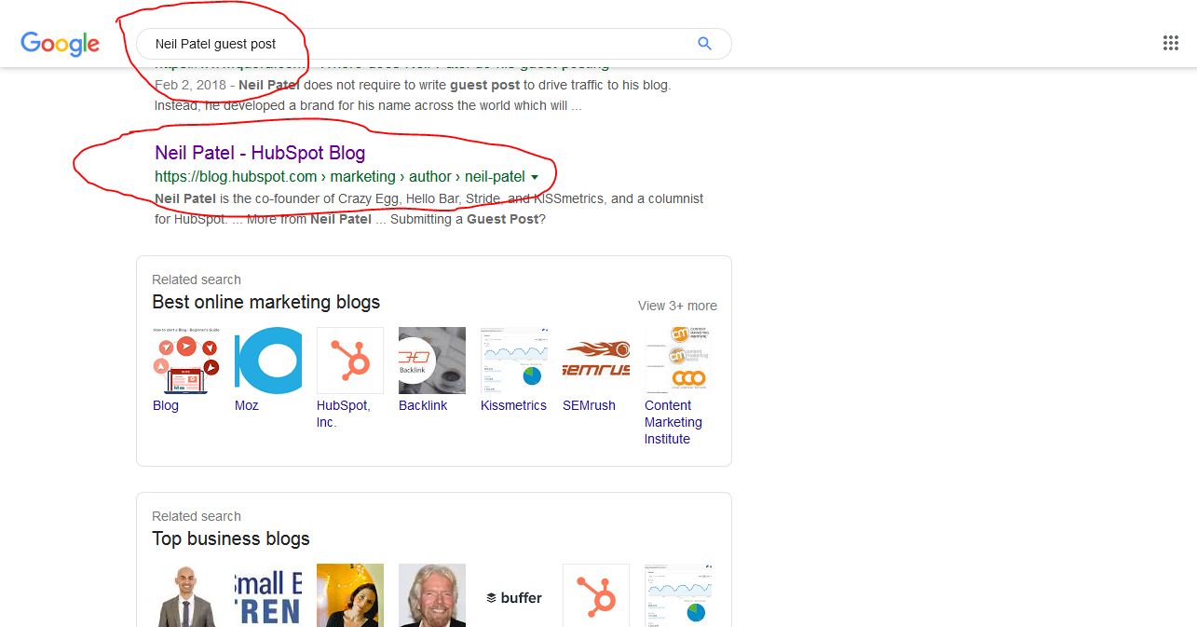Open the Neil Patel - HubSpot Blog result

tap(260, 153)
